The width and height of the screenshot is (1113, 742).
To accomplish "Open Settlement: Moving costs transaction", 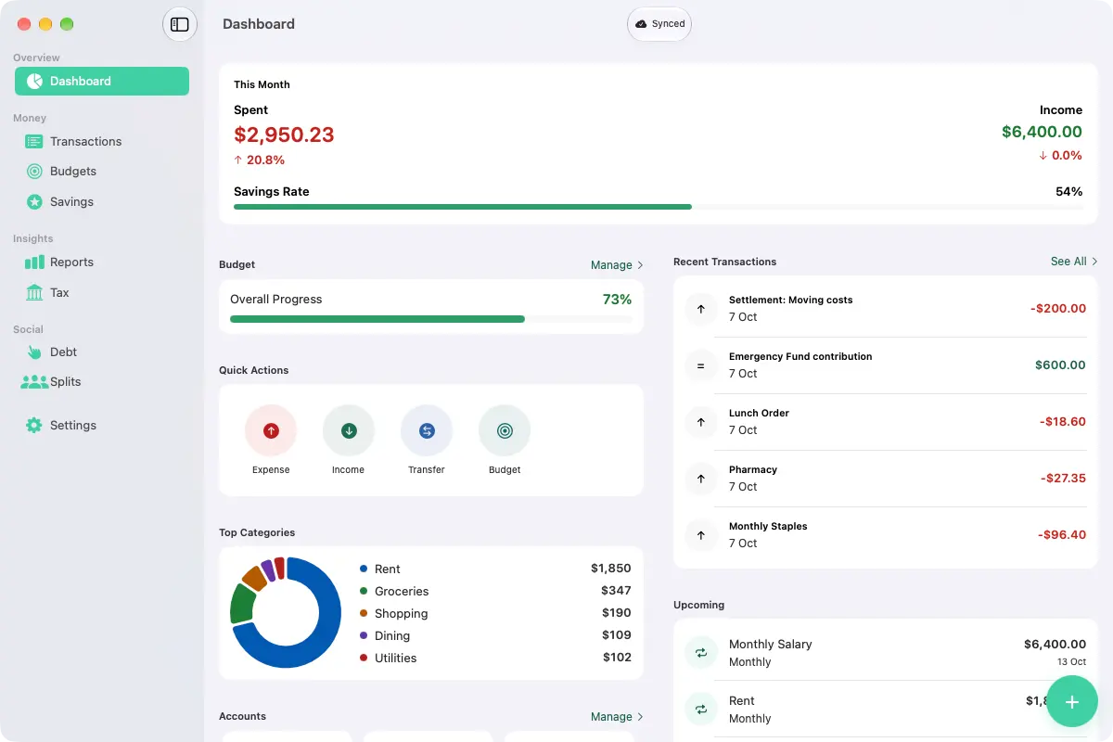I will 885,309.
